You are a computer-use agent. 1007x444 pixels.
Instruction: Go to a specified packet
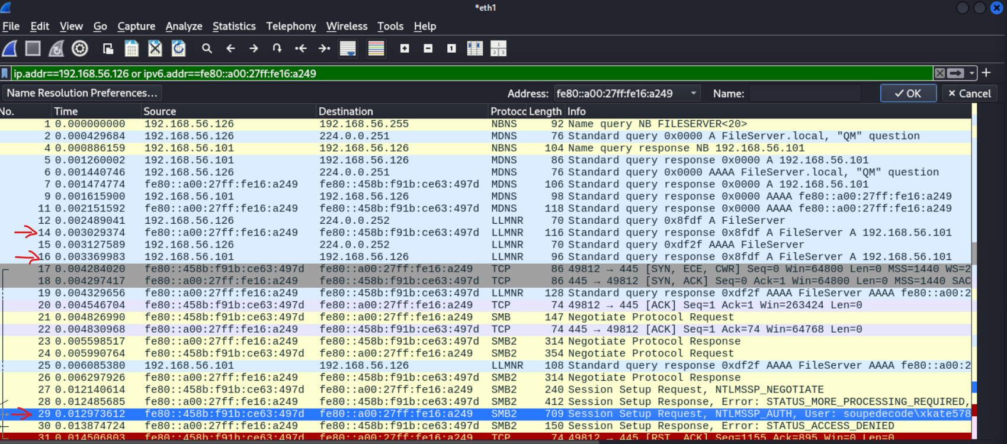point(277,49)
